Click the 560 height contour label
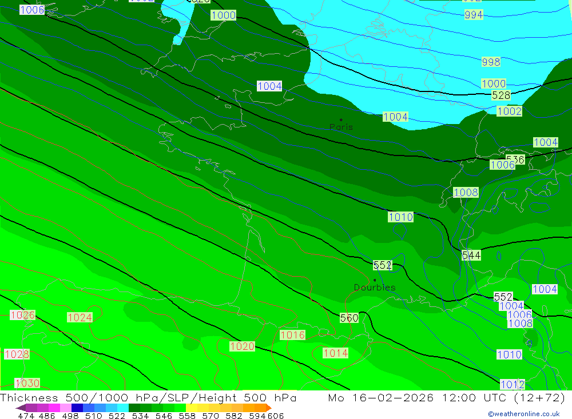Screen dimensions: 572x419 pos(349,318)
